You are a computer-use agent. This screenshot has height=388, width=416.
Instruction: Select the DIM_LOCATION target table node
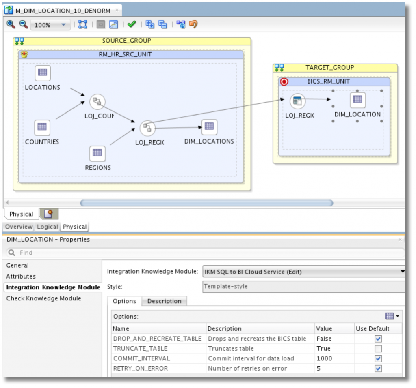[357, 100]
